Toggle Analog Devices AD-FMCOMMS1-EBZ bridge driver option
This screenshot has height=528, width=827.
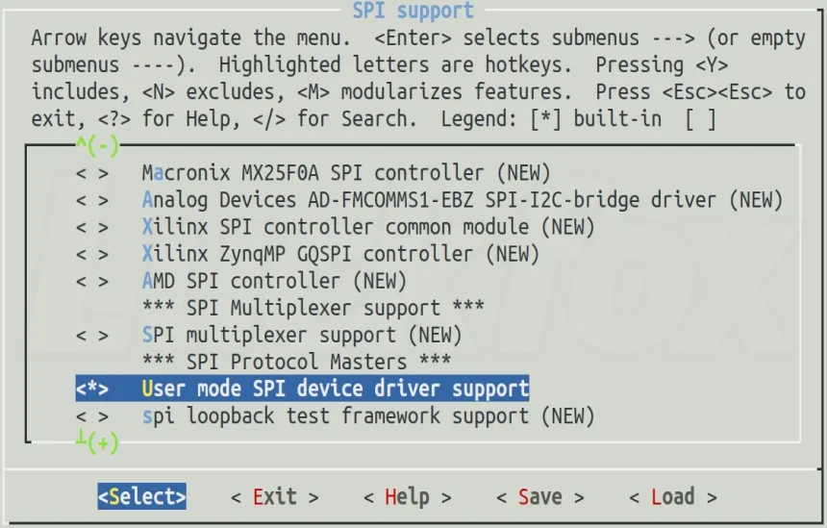(x=92, y=200)
